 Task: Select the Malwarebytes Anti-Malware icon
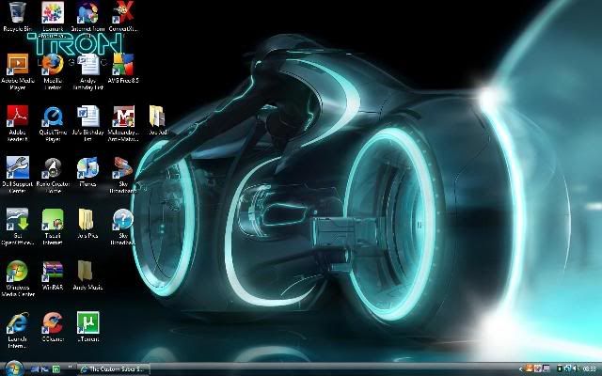click(122, 117)
